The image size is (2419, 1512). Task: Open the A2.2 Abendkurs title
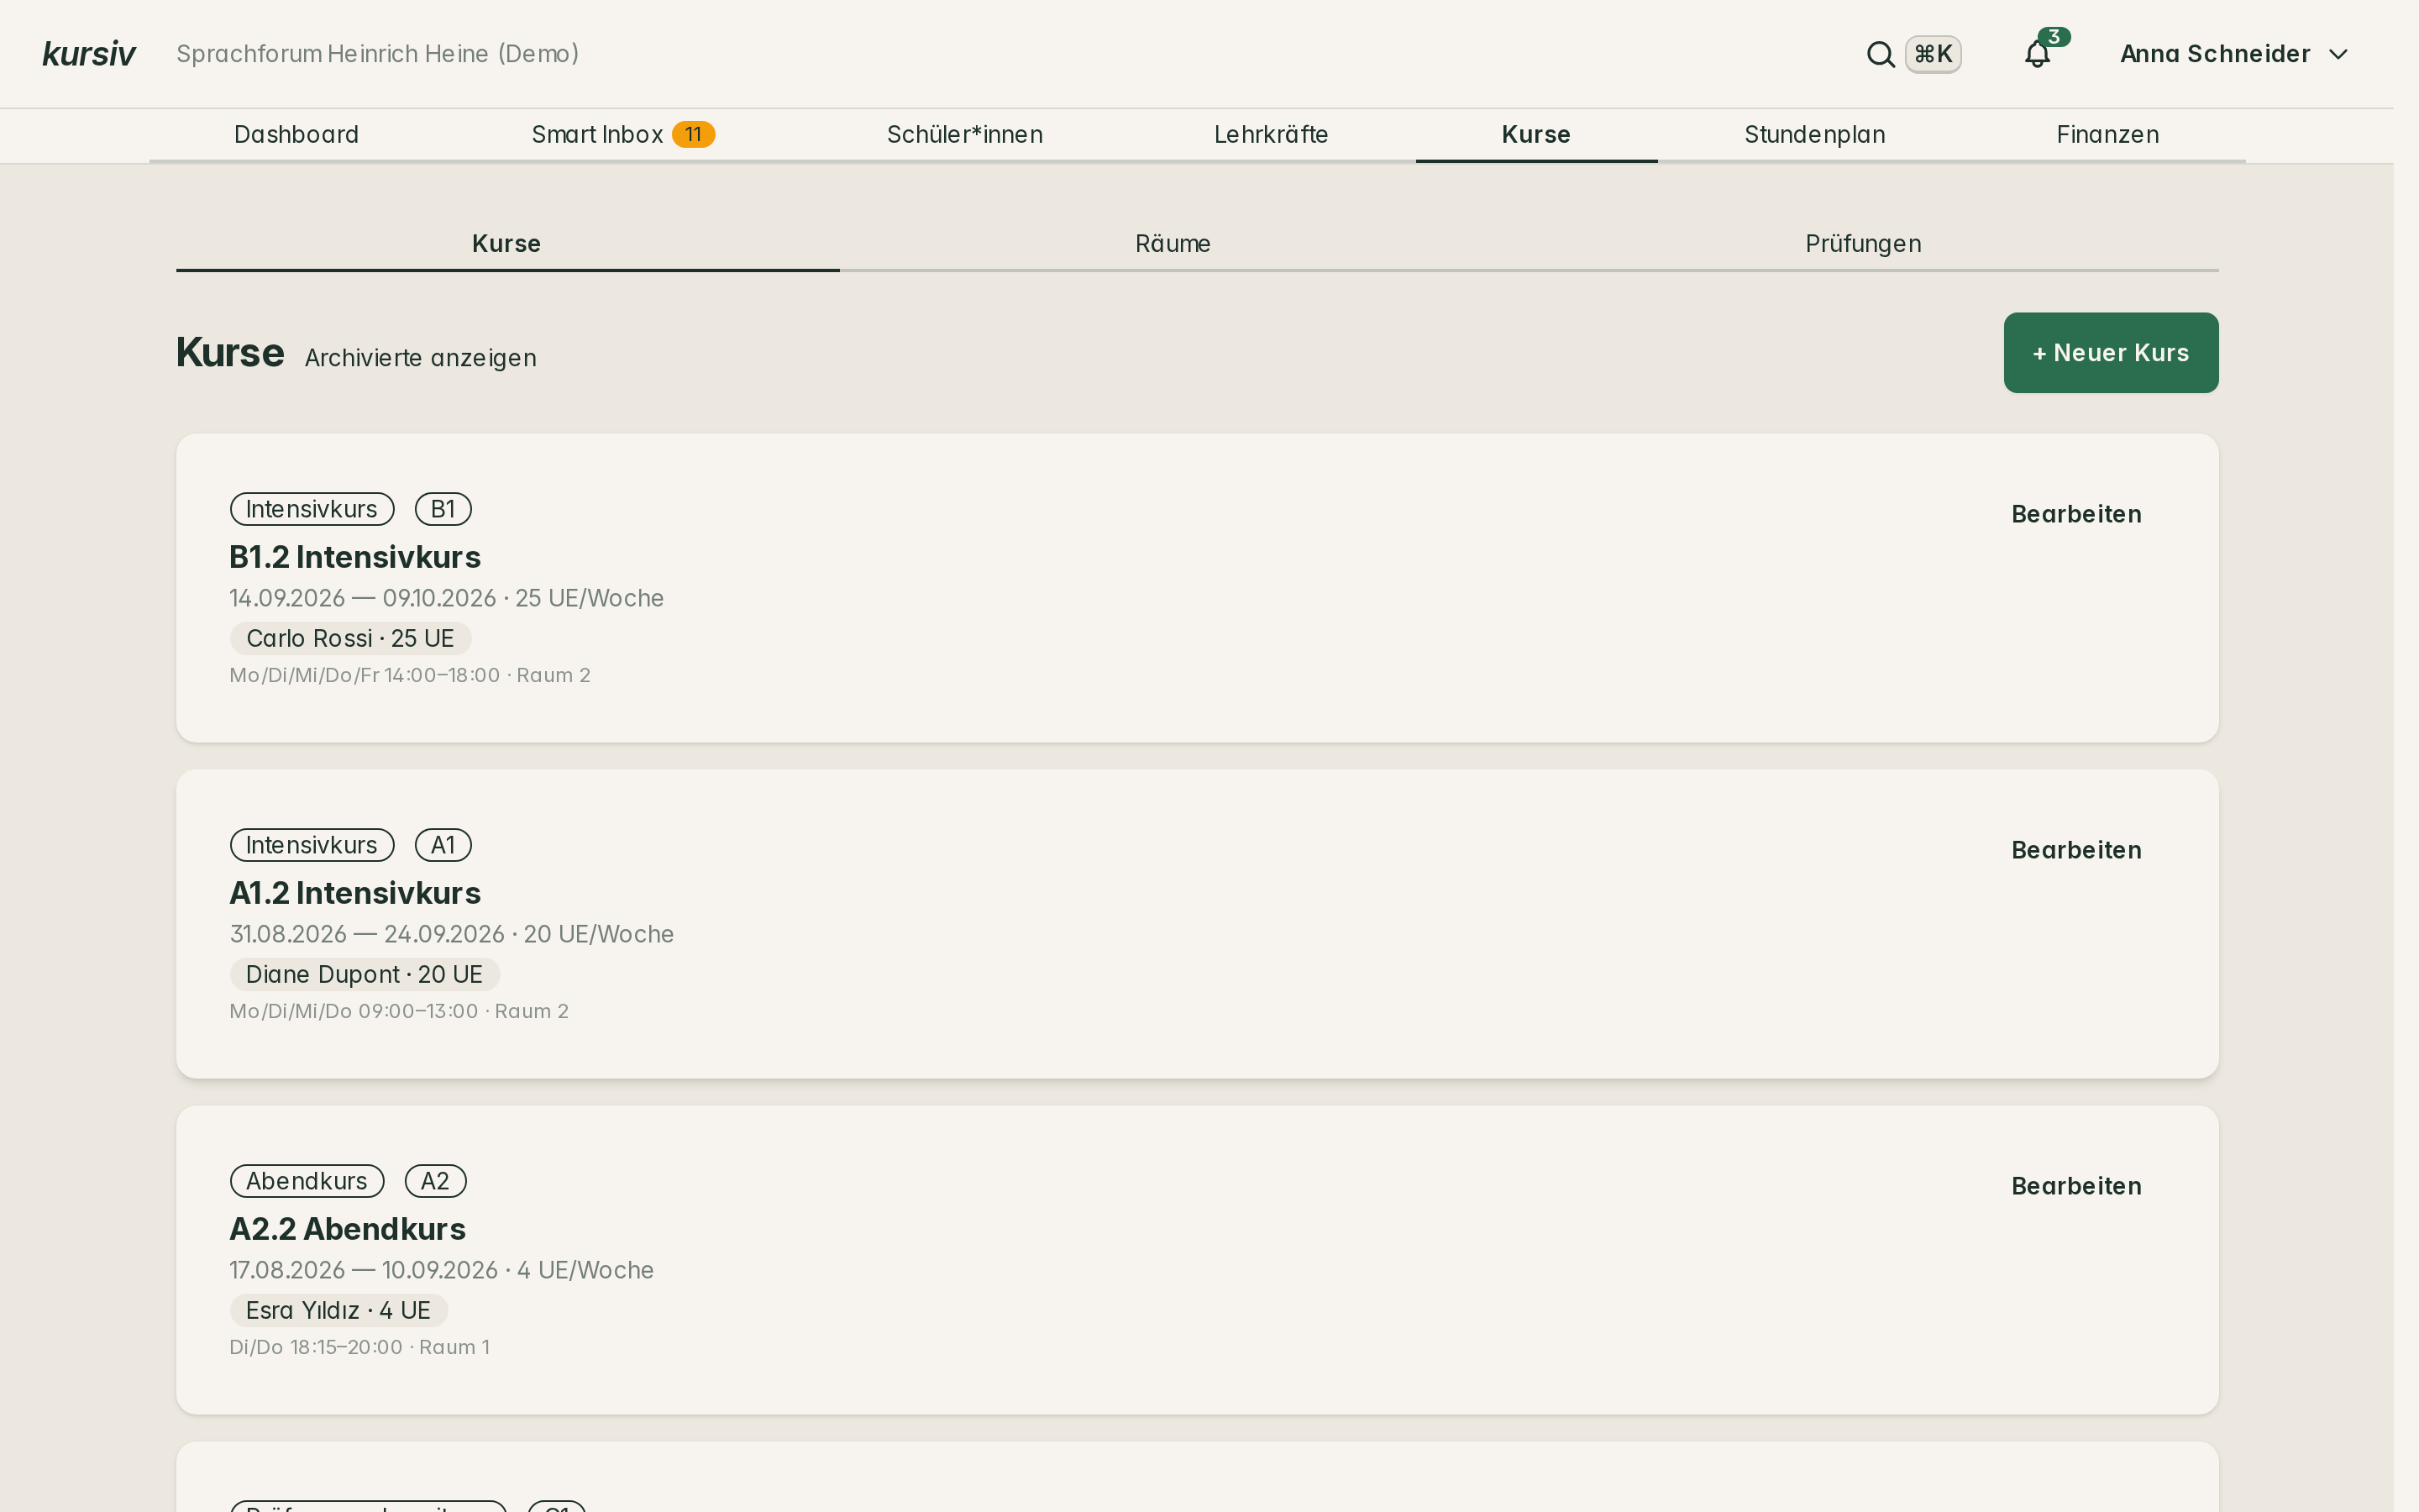[x=347, y=1229]
